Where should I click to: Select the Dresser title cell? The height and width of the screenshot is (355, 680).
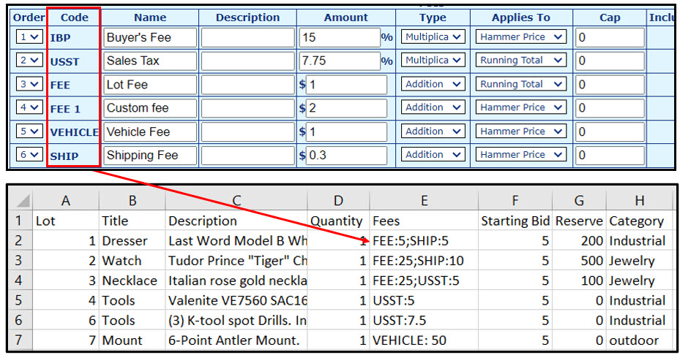click(132, 240)
